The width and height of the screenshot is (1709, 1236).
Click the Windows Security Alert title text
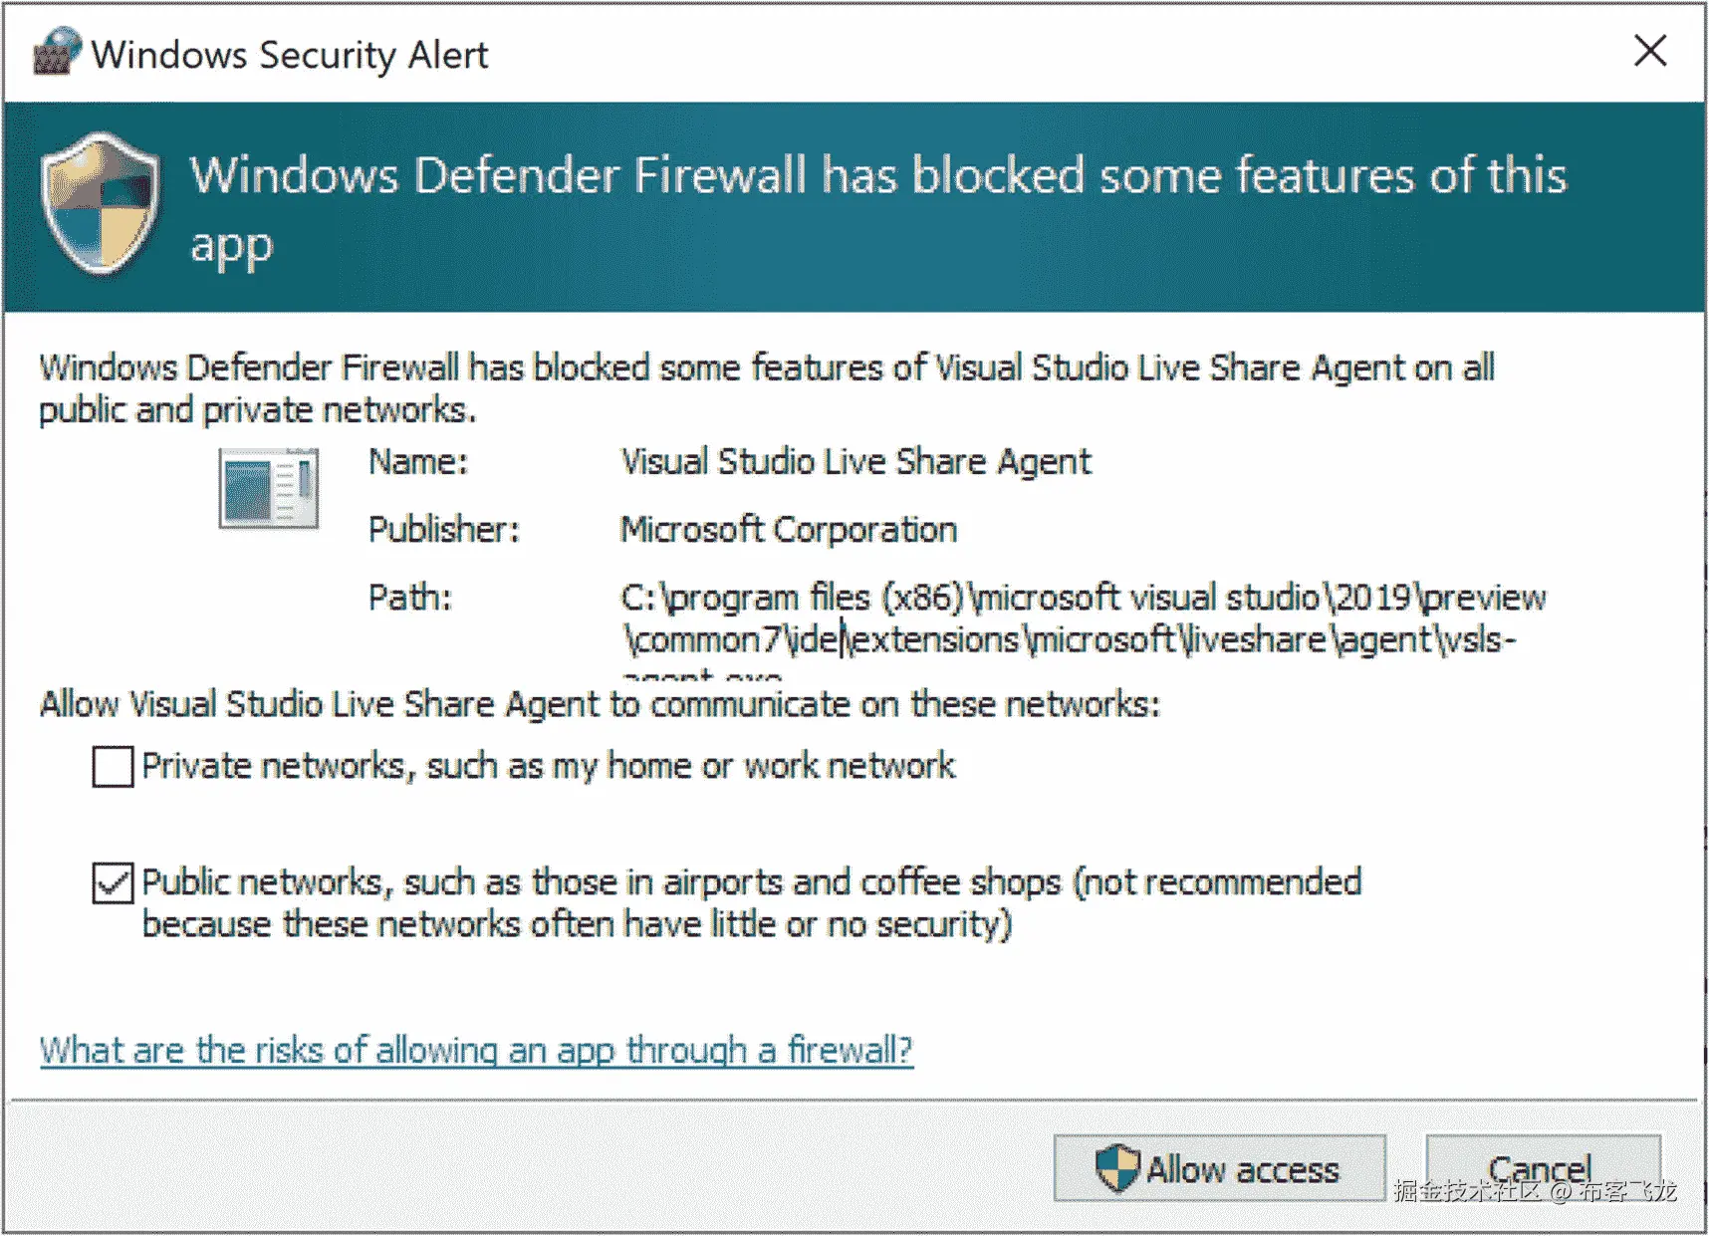(289, 55)
